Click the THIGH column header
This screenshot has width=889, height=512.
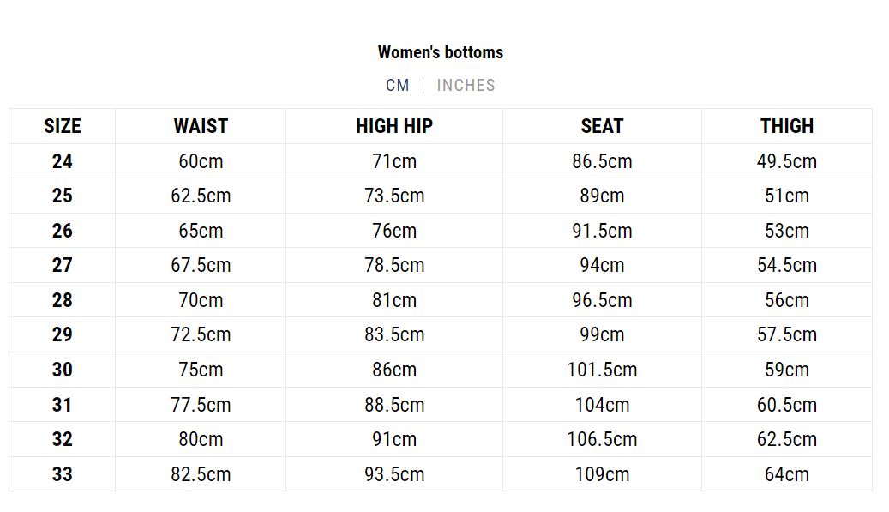pyautogui.click(x=787, y=126)
